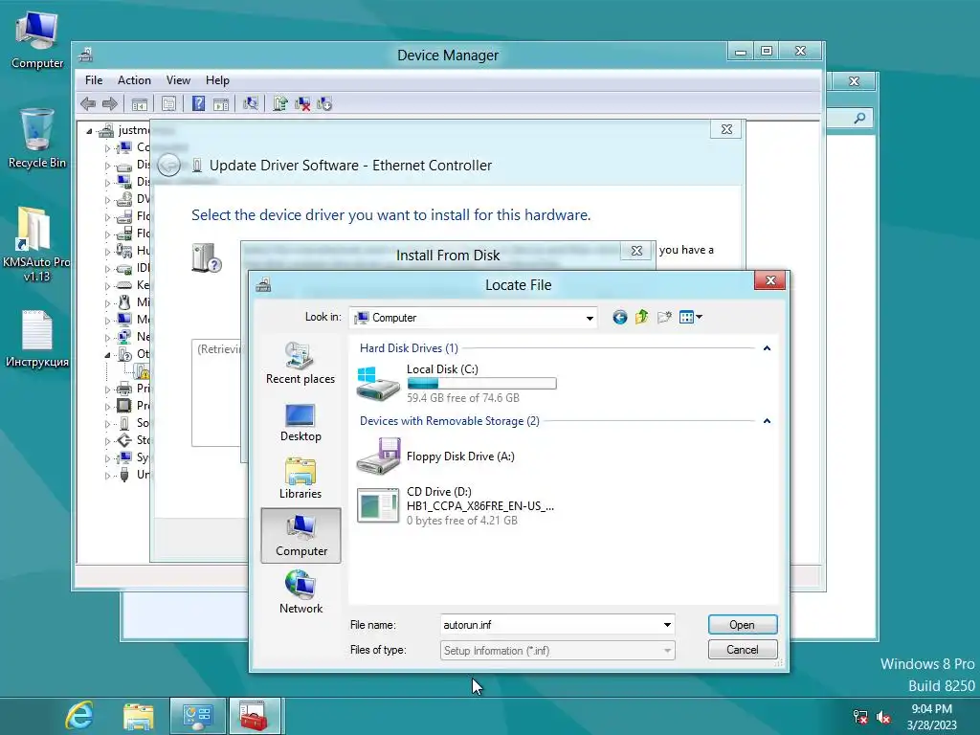Expand the Print queues node arrow in device tree
This screenshot has width=980, height=735.
click(x=107, y=389)
